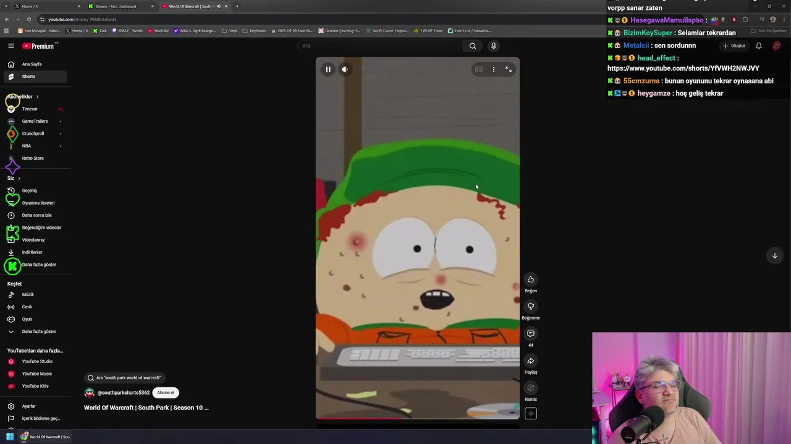Viewport: 791px width, 444px height.
Task: Open Beğendiğim videolar list
Action: [x=35, y=228]
